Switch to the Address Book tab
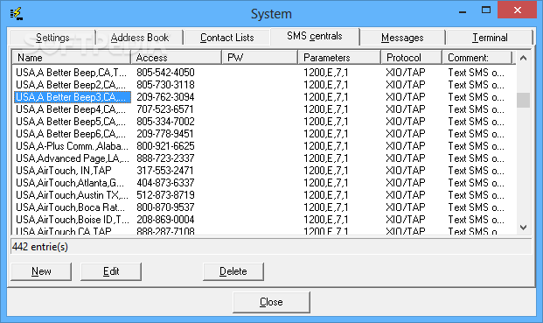 tap(140, 38)
